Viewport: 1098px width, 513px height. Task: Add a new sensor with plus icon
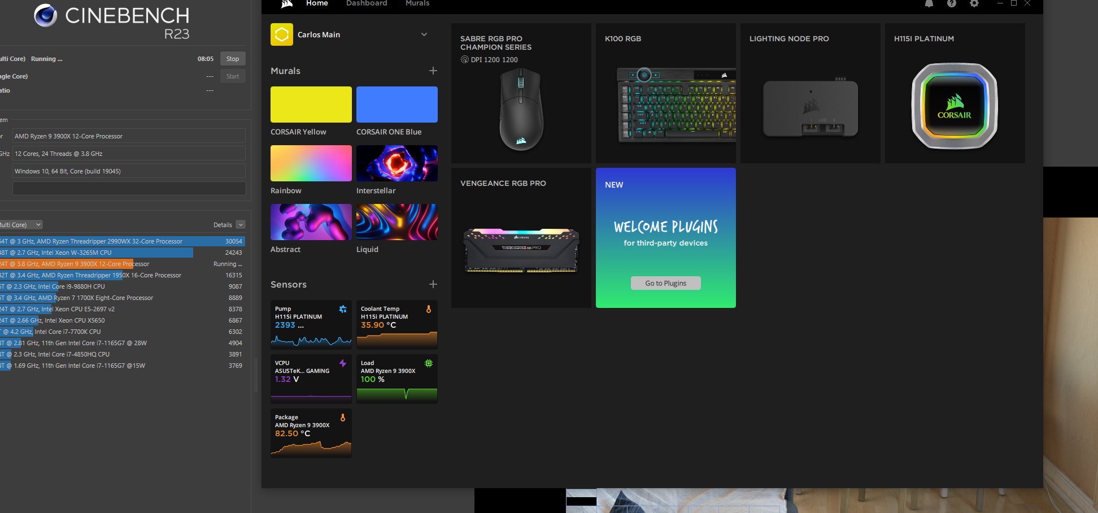tap(433, 284)
